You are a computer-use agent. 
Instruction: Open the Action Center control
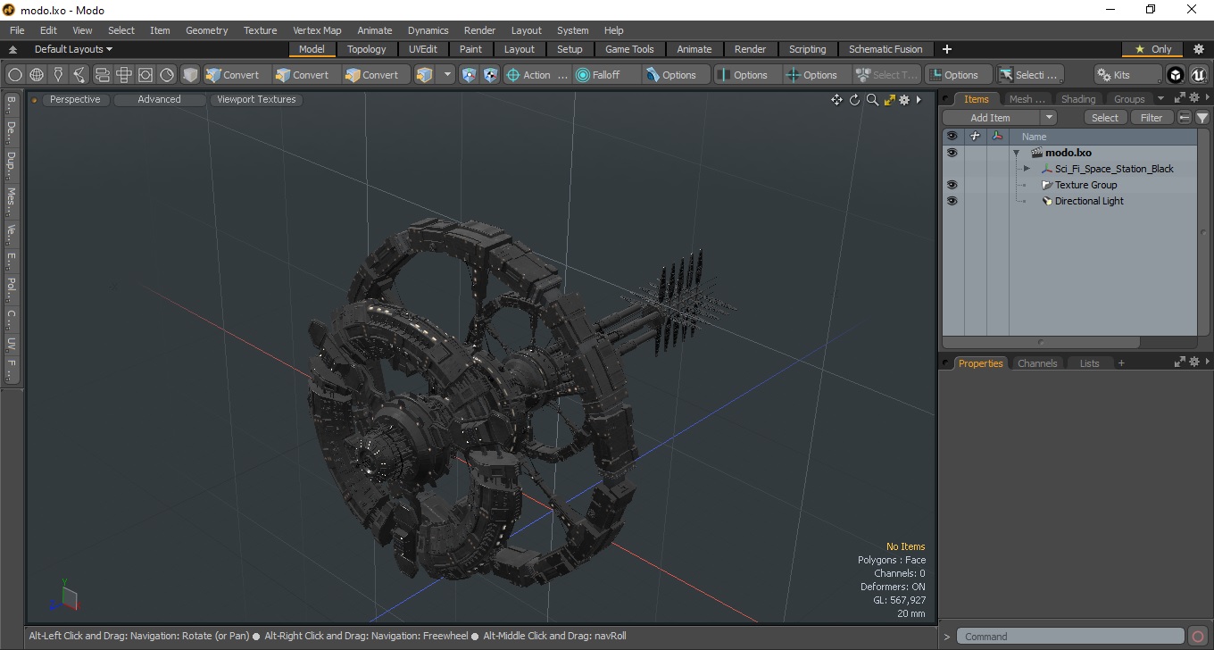536,75
